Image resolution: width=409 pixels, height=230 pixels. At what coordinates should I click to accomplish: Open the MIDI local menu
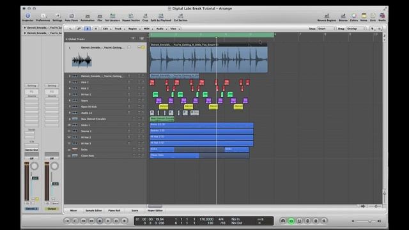tap(148, 29)
